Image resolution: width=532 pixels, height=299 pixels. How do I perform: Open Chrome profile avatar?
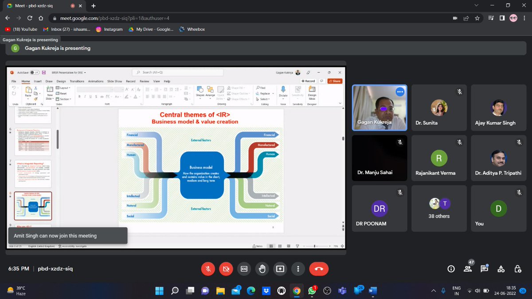tap(513, 18)
